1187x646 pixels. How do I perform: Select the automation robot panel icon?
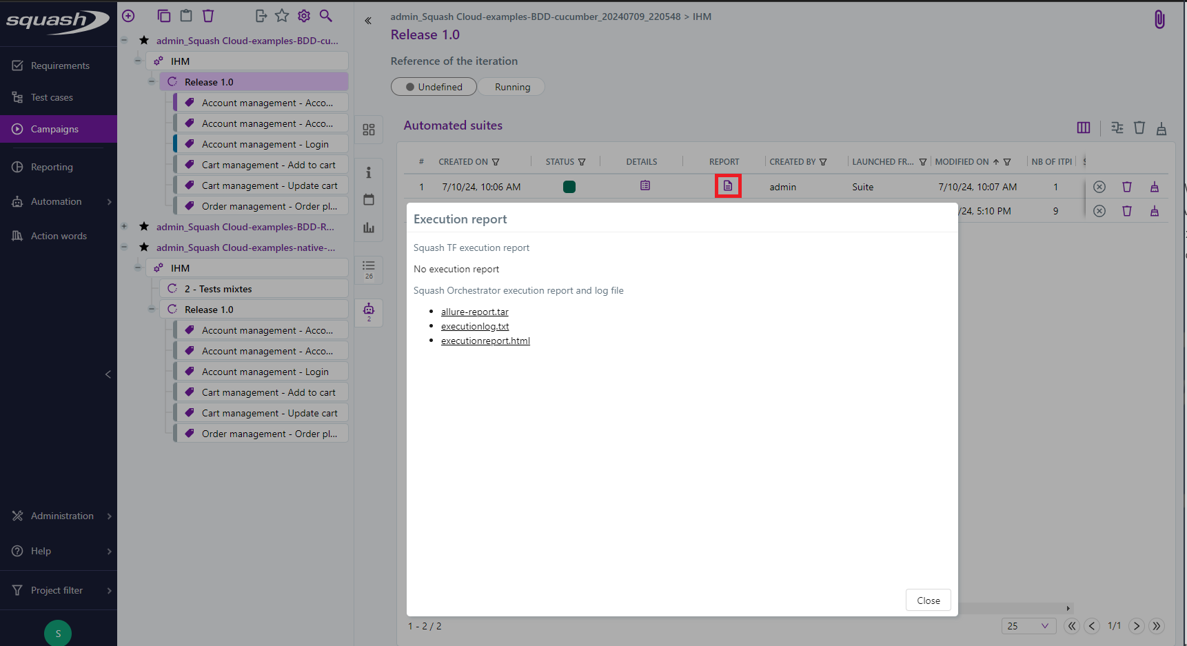pyautogui.click(x=369, y=312)
